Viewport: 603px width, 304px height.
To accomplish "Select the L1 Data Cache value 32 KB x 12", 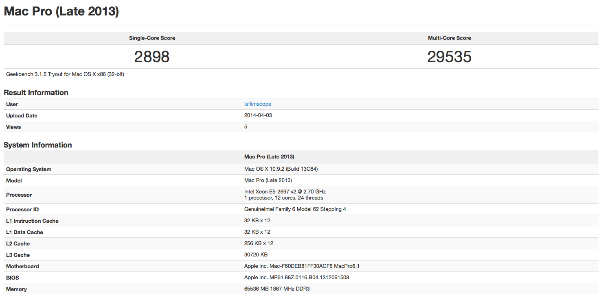I will click(x=257, y=232).
